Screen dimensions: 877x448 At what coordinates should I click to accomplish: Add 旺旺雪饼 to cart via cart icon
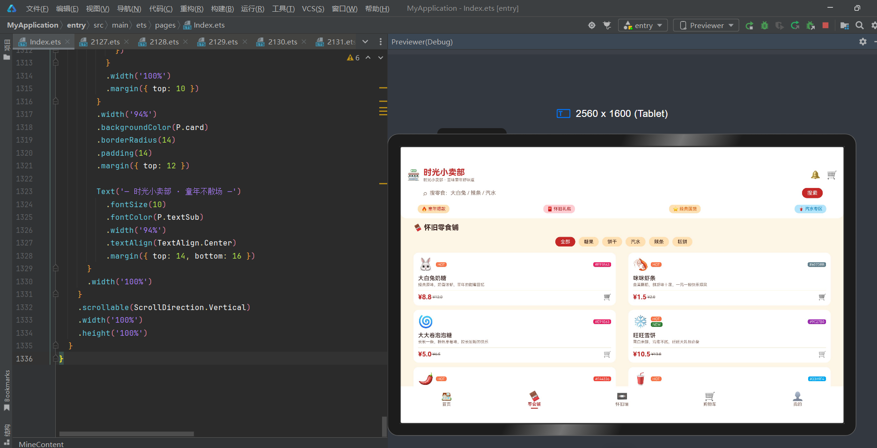click(822, 354)
